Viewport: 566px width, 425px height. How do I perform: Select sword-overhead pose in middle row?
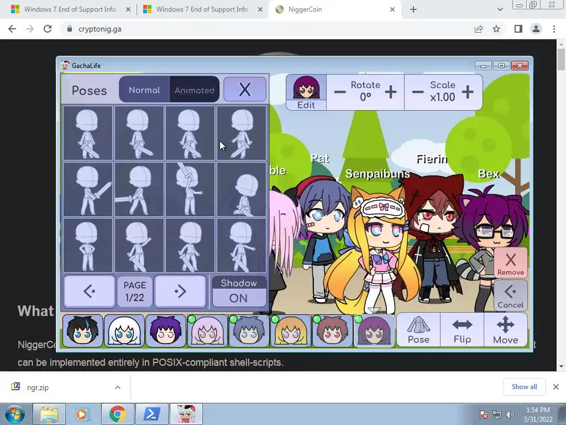click(190, 189)
